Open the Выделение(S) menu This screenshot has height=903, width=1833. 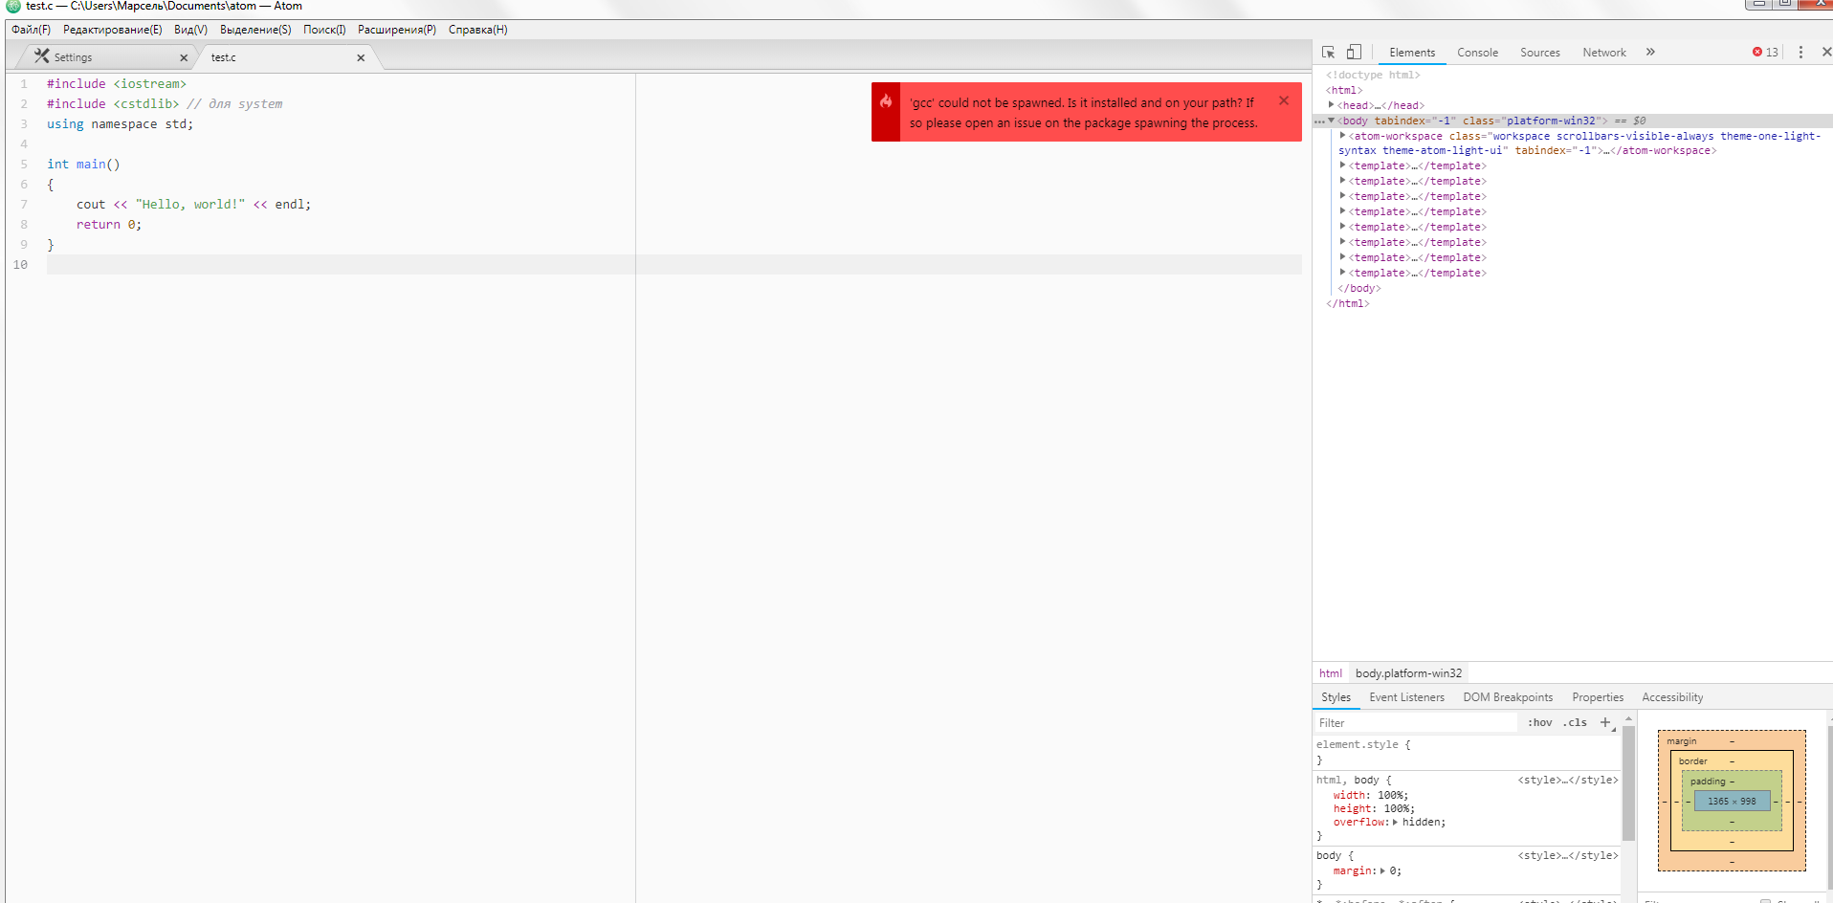[x=255, y=30]
